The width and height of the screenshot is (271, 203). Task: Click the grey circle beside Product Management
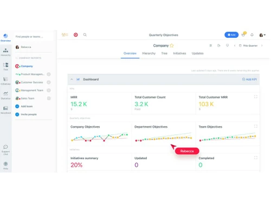coord(49,74)
